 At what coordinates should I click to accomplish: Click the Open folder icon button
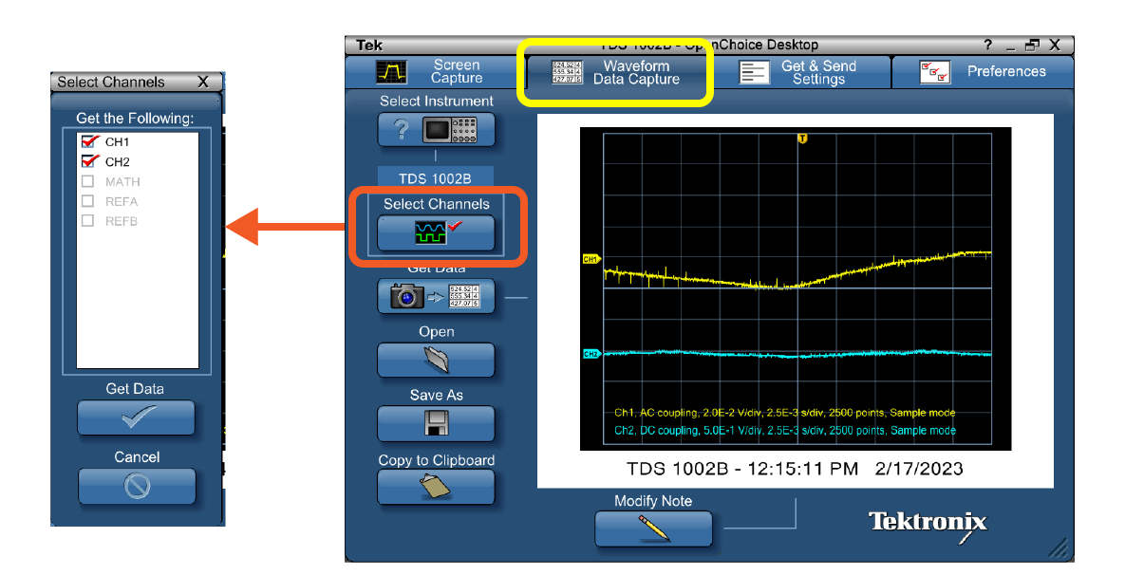click(436, 360)
